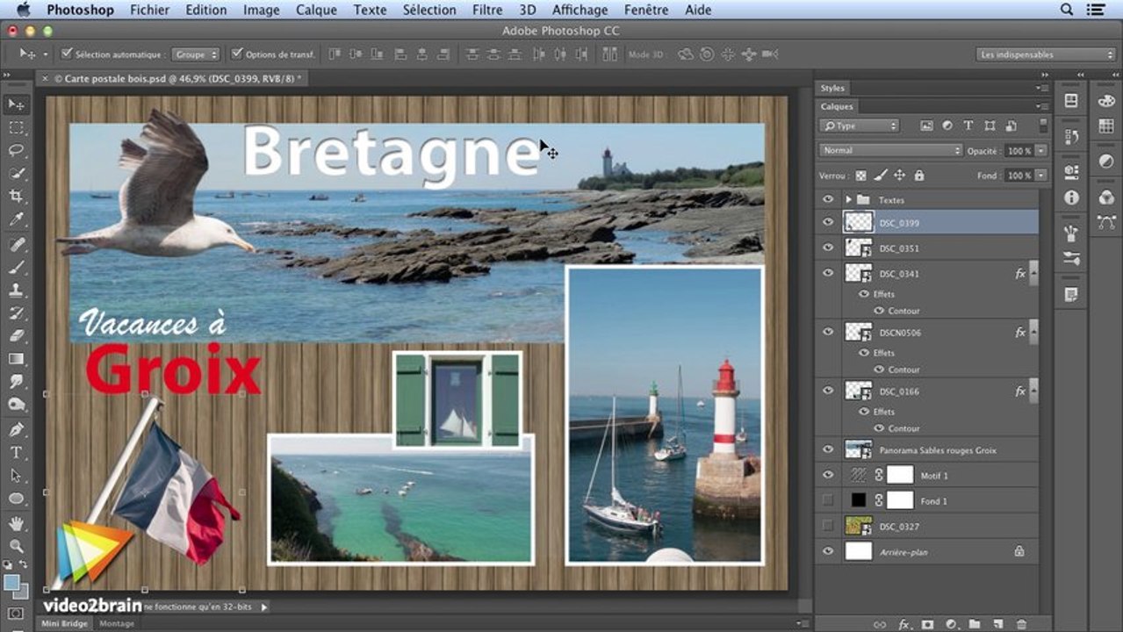
Task: Select the Pen tool
Action: pos(16,430)
